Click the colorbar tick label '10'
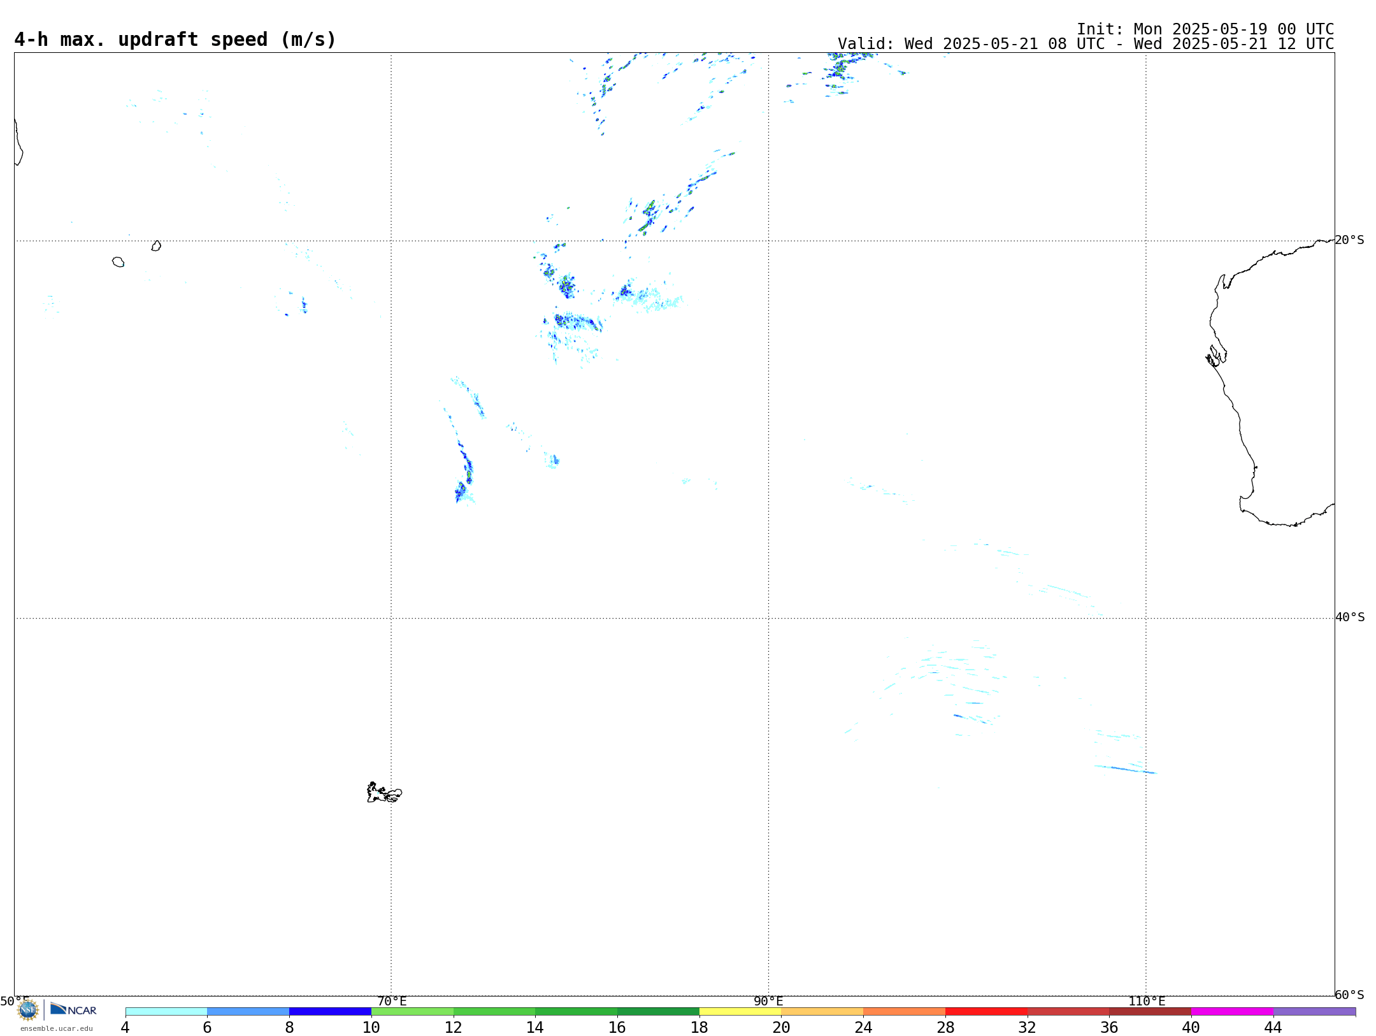Screen dimensions: 1376x1036 click(371, 1028)
